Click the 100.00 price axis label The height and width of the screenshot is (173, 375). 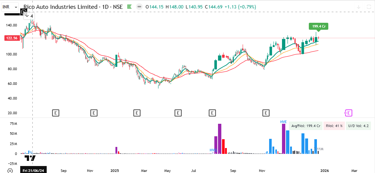click(x=11, y=54)
